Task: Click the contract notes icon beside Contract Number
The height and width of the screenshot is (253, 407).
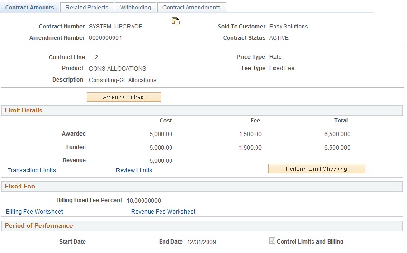Action: (x=175, y=21)
